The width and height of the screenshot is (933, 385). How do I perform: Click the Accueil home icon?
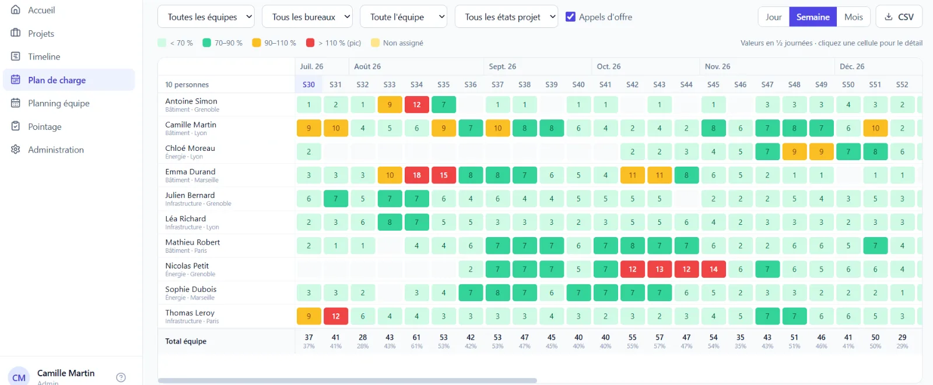(x=16, y=10)
